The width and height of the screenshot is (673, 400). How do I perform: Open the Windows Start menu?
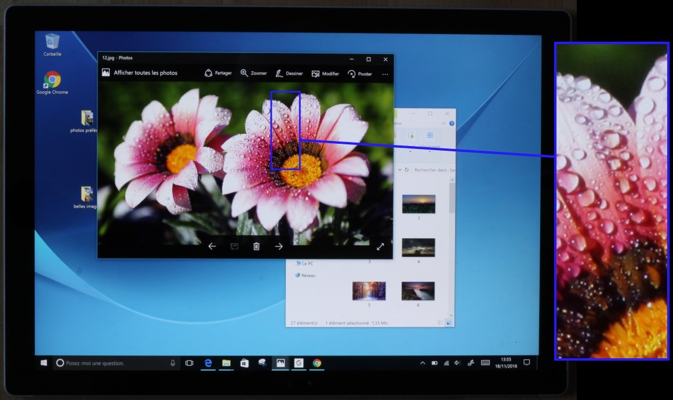44,363
